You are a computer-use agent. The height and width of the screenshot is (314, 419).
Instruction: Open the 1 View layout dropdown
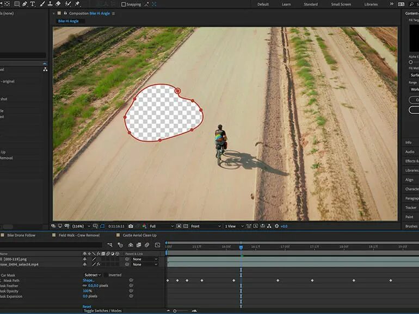[234, 226]
